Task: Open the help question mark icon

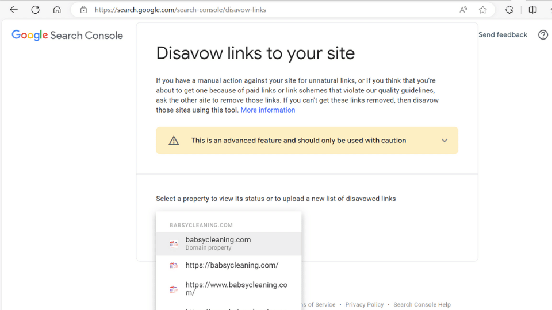Action: (543, 35)
